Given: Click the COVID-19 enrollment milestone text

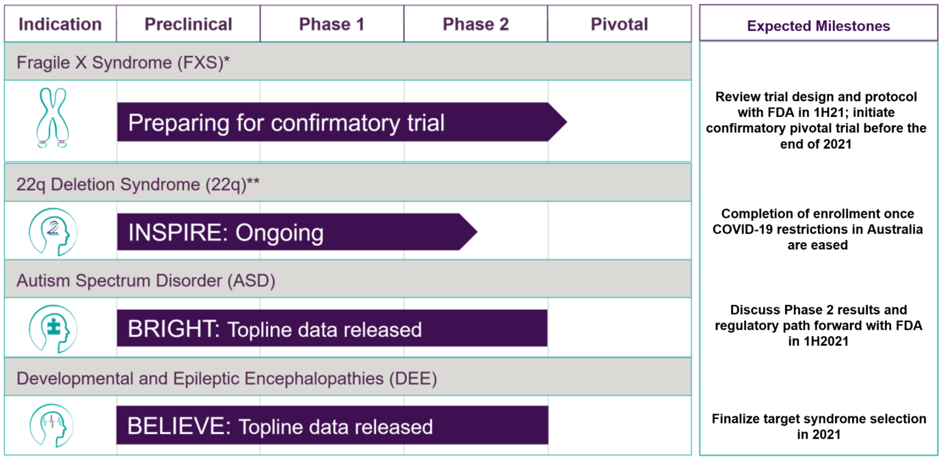Looking at the screenshot, I should pyautogui.click(x=818, y=229).
